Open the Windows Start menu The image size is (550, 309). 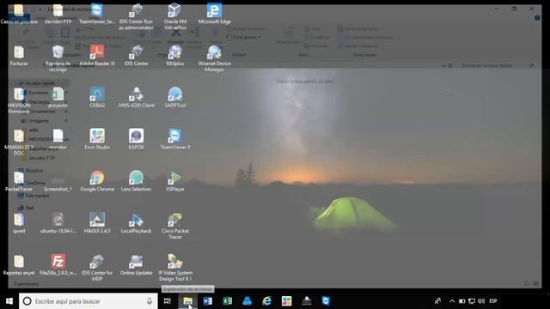9,301
